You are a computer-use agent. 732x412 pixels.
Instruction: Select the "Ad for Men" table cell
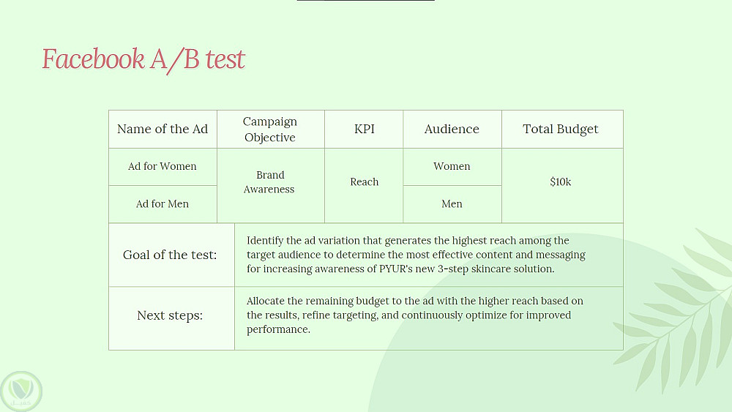click(x=163, y=204)
